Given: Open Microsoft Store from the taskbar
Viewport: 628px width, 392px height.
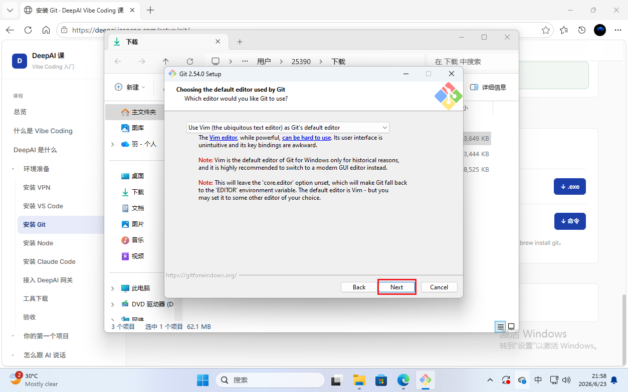Looking at the screenshot, I should coord(381,380).
